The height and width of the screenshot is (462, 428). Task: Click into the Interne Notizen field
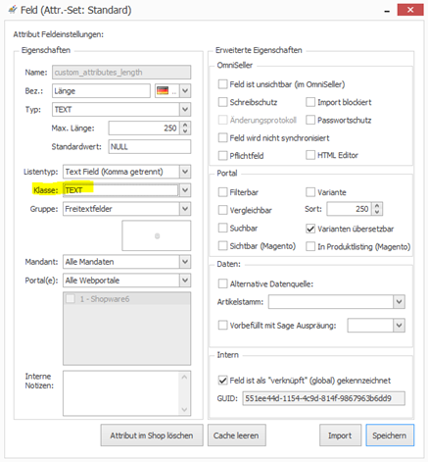pos(126,393)
